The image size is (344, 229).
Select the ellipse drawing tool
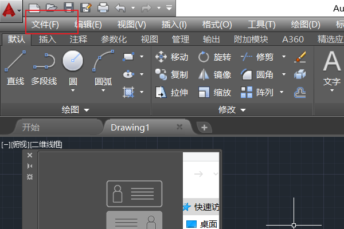tap(128, 74)
